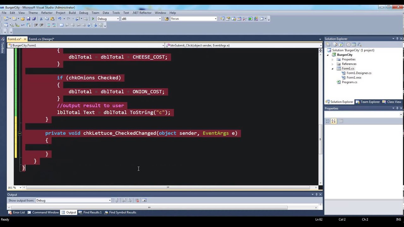Switch to the Team Explorer tab
The image size is (404, 227).
(368, 102)
